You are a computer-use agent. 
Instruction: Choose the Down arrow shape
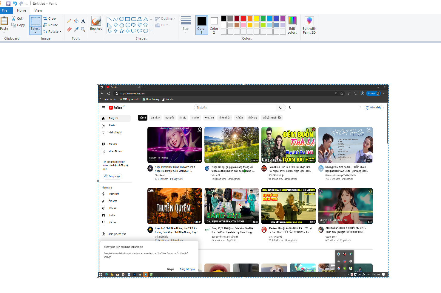tap(110, 31)
